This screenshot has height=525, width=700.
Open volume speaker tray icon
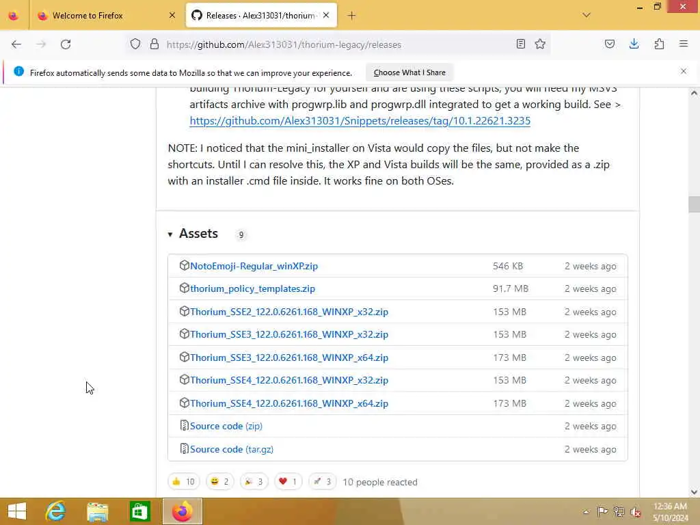[x=636, y=512]
